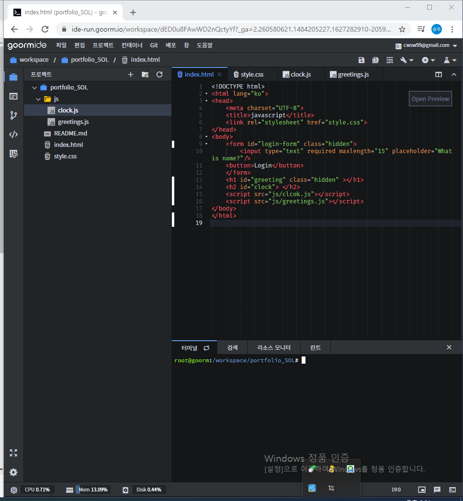
Task: Close the bottom terminal panel
Action: point(449,347)
